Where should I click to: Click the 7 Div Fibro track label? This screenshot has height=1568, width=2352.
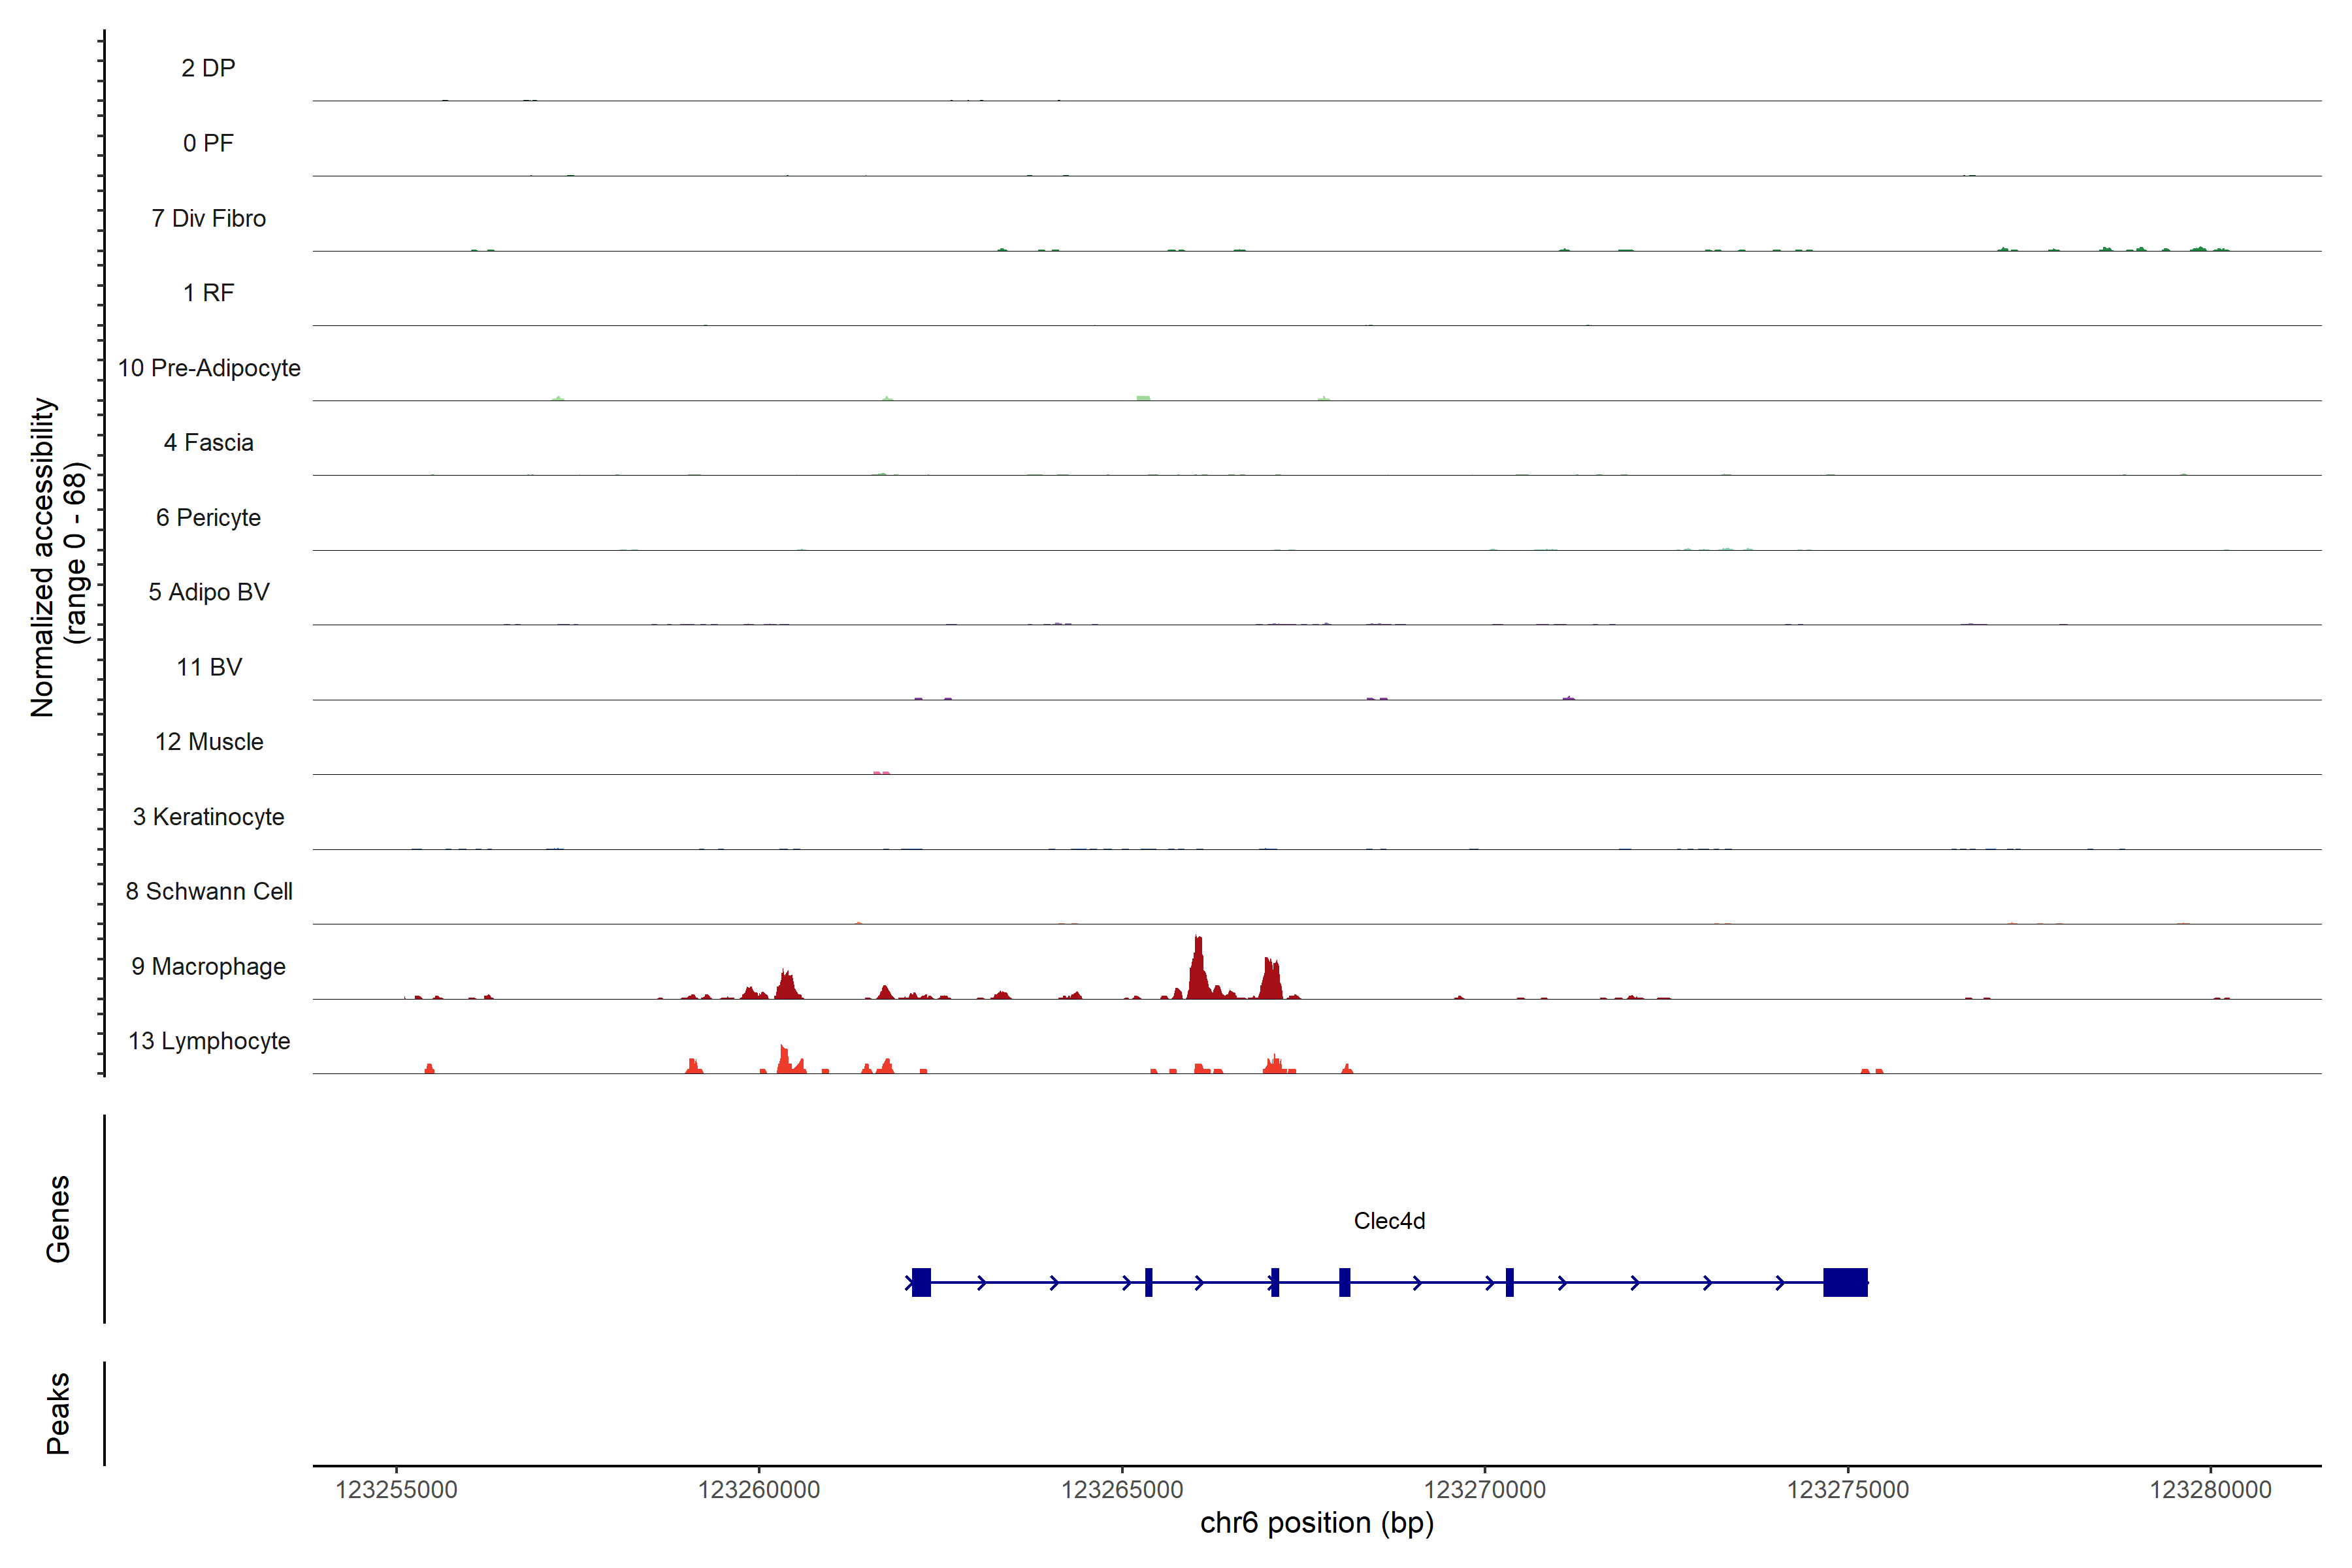(208, 218)
